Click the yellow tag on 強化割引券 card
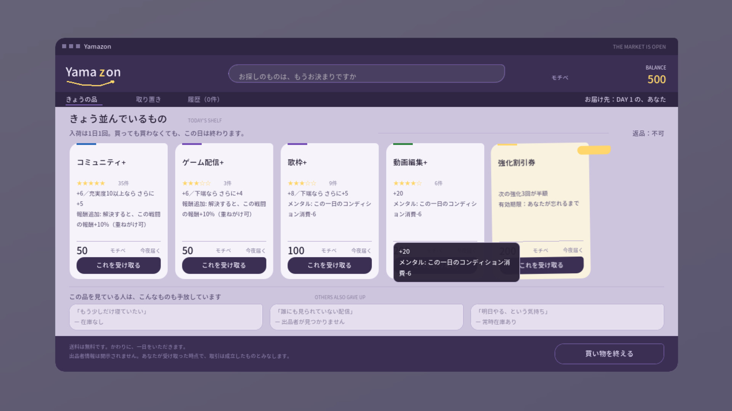The image size is (732, 411). point(594,150)
